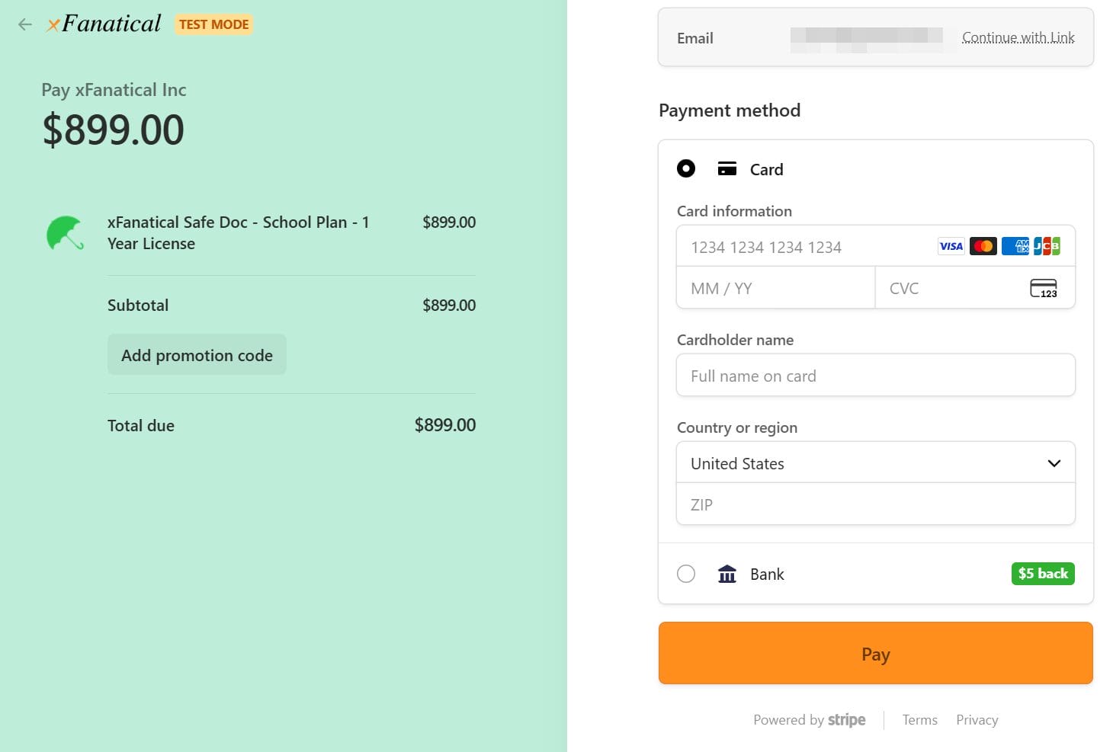Image resolution: width=1113 pixels, height=752 pixels.
Task: Select the Bank payment radio button
Action: (x=686, y=574)
